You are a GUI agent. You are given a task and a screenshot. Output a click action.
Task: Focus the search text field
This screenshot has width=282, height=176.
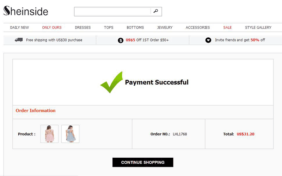pos(112,12)
